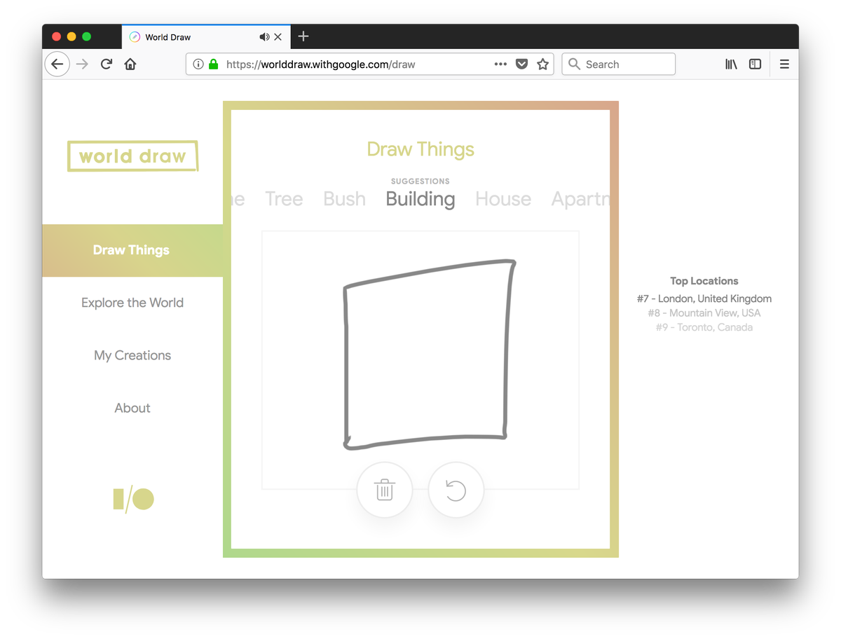
Task: Select the House suggestion
Action: (503, 199)
